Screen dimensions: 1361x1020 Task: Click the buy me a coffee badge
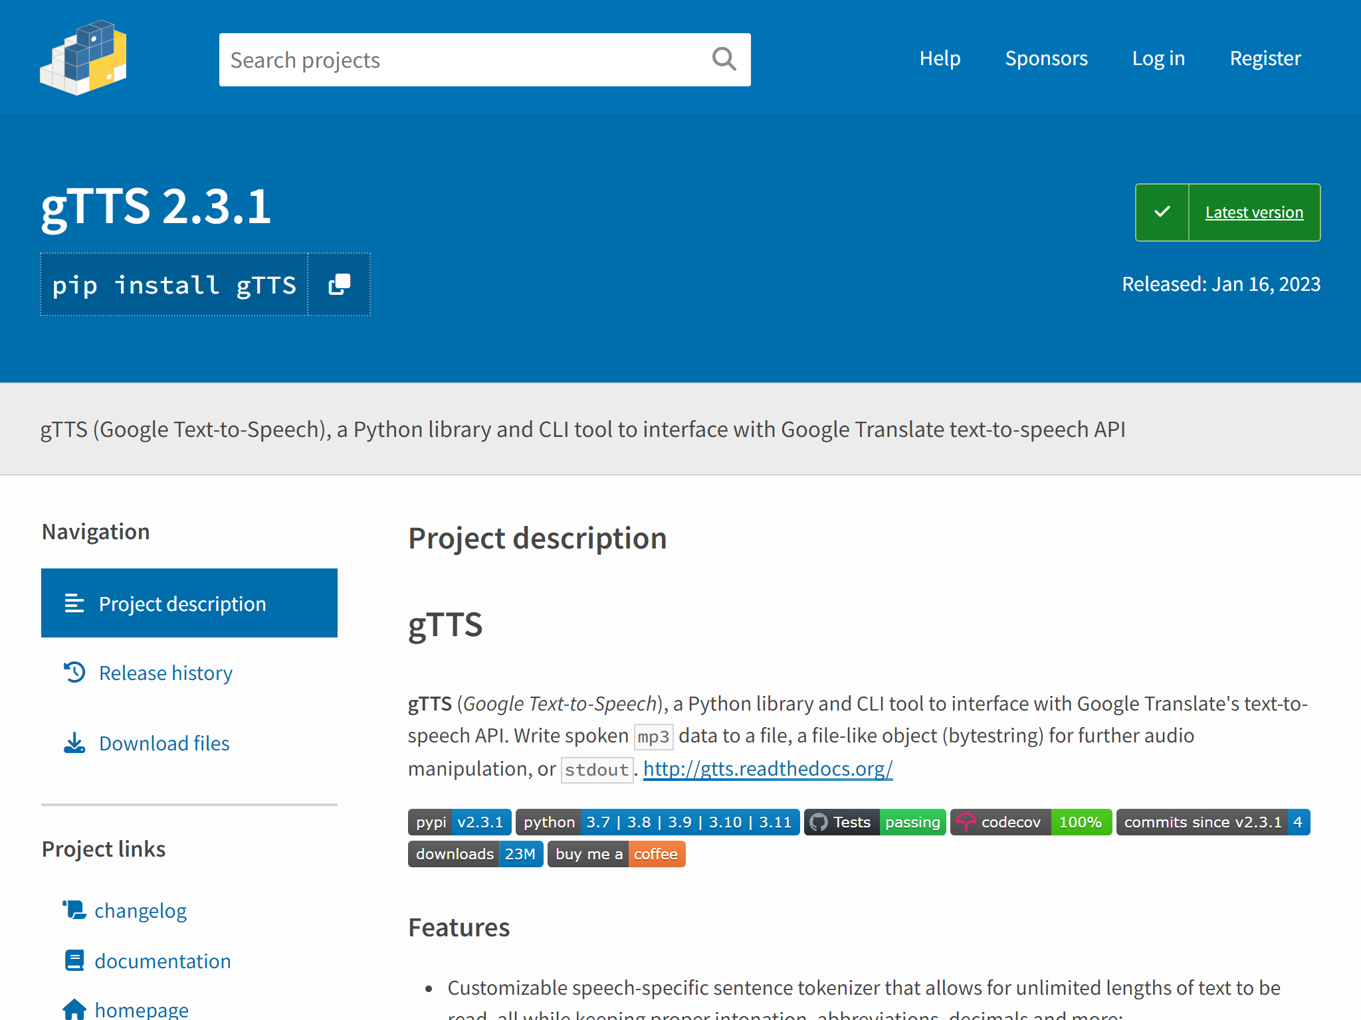pos(616,854)
